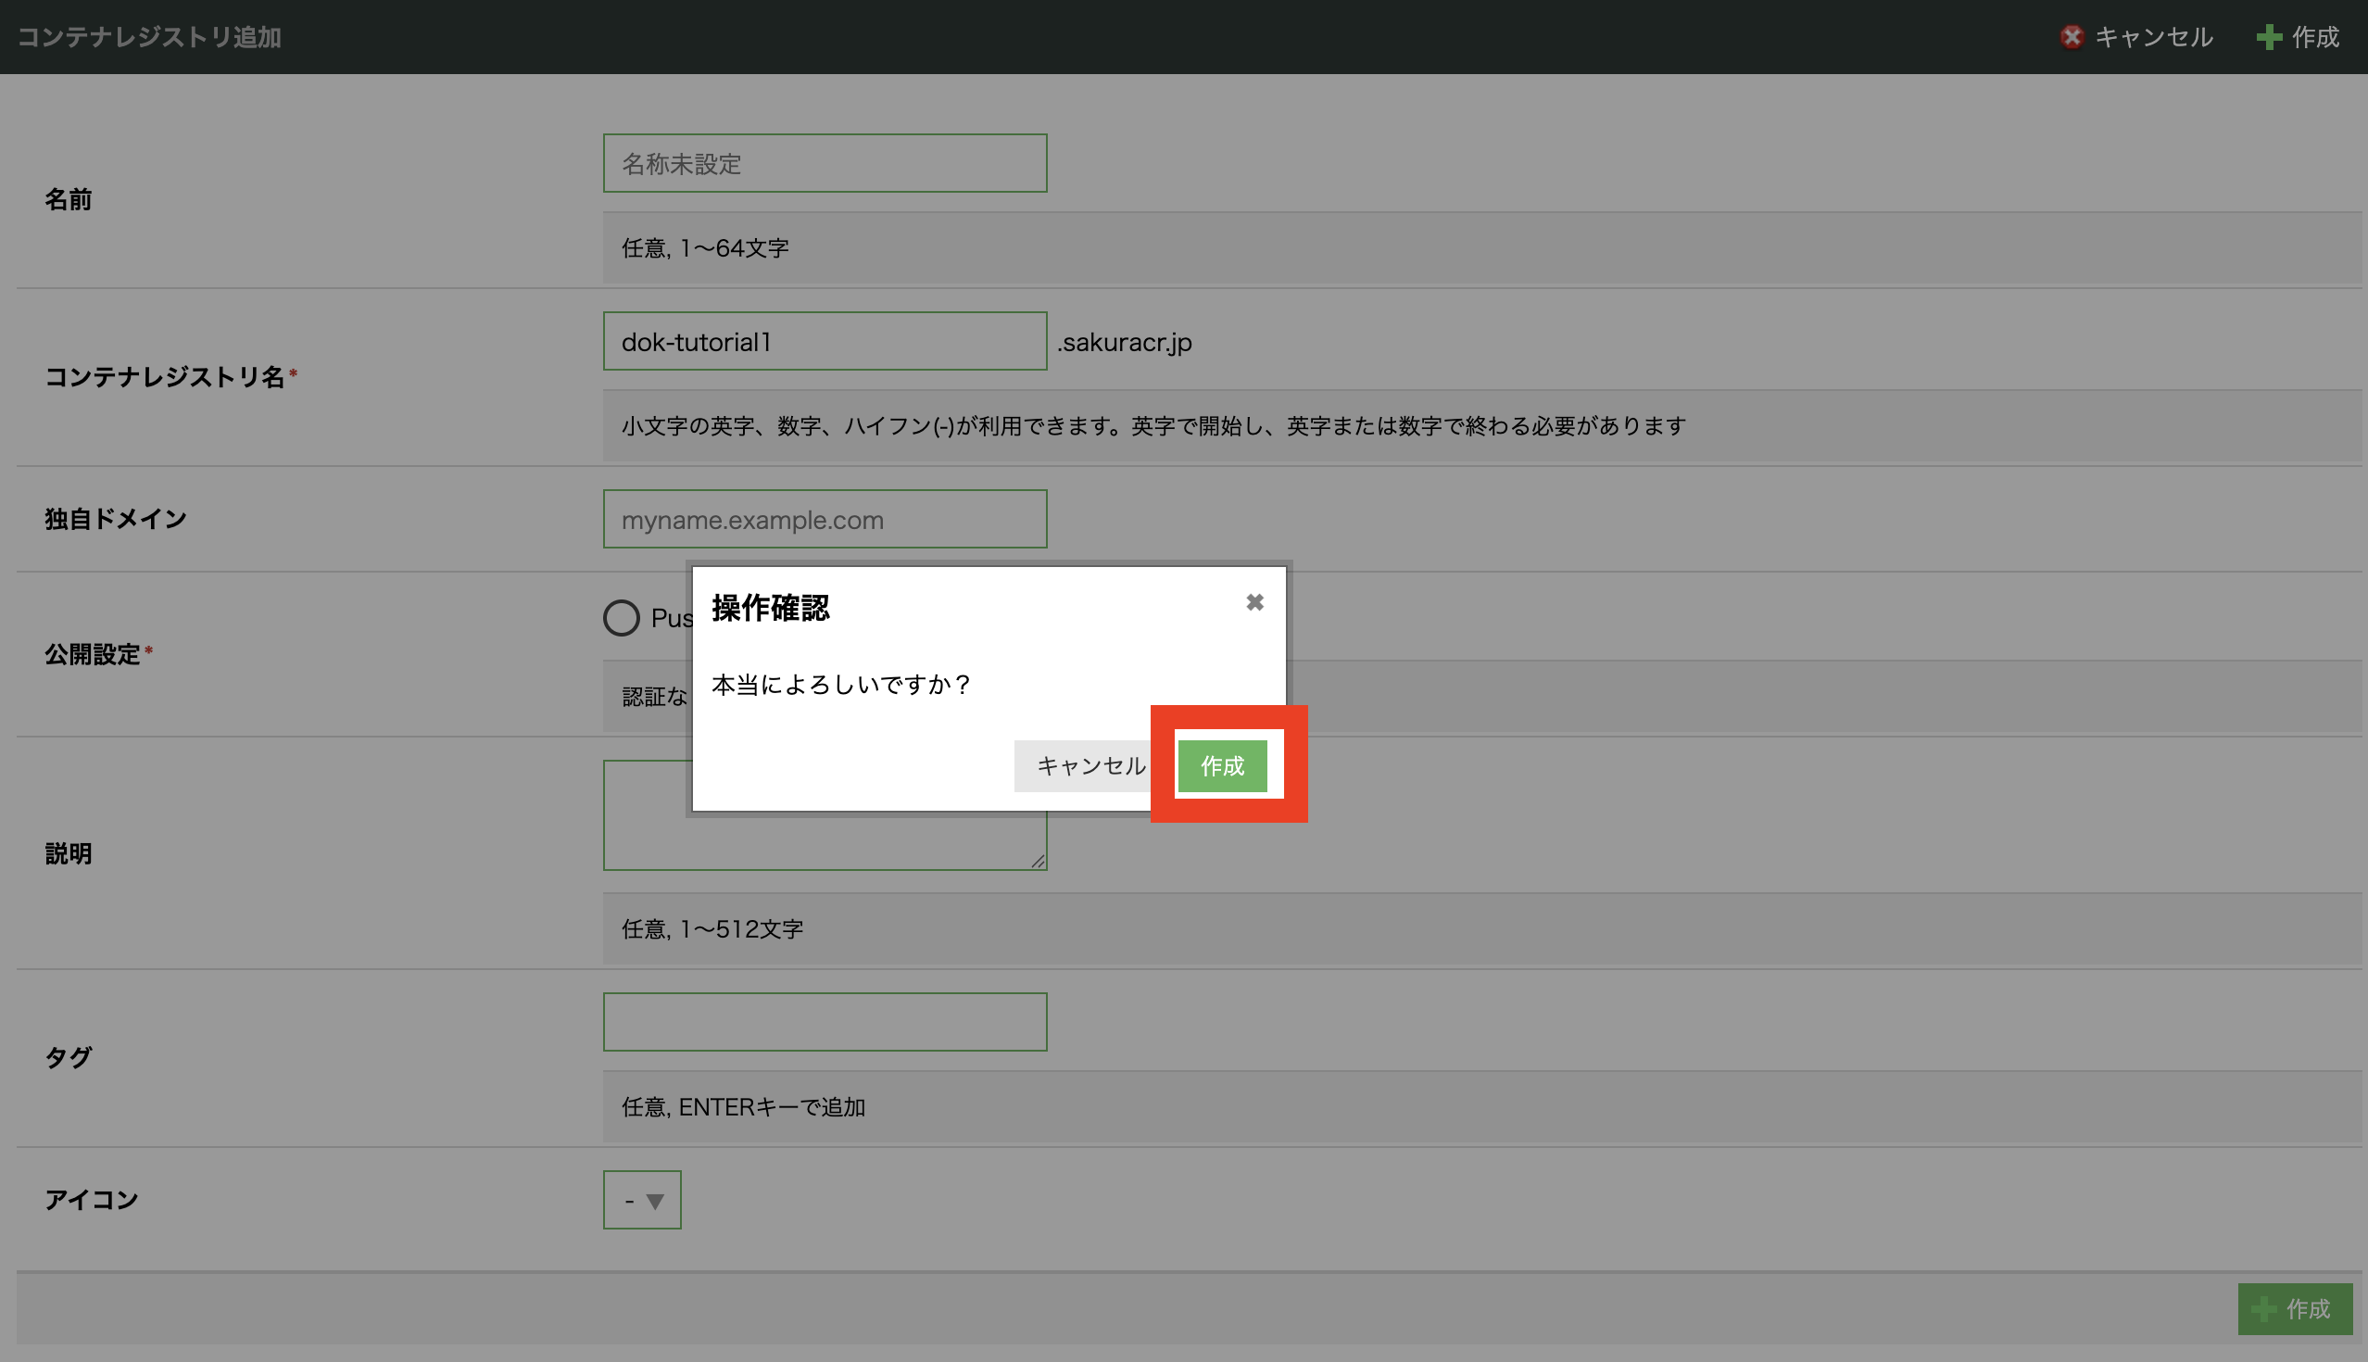The height and width of the screenshot is (1362, 2368).
Task: Click the 独自ドメイン myname.example.com field
Action: [x=824, y=519]
